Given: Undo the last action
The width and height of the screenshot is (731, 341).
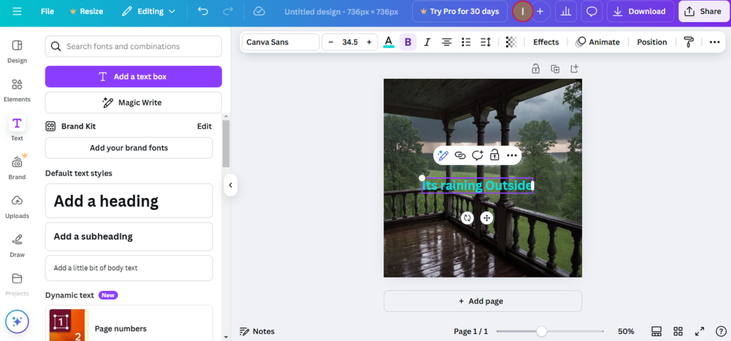Looking at the screenshot, I should (x=203, y=11).
